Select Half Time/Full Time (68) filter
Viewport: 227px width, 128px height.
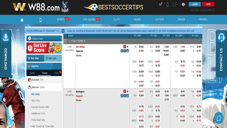tap(43, 126)
